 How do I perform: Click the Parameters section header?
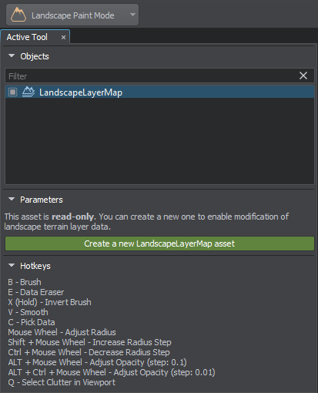point(42,200)
